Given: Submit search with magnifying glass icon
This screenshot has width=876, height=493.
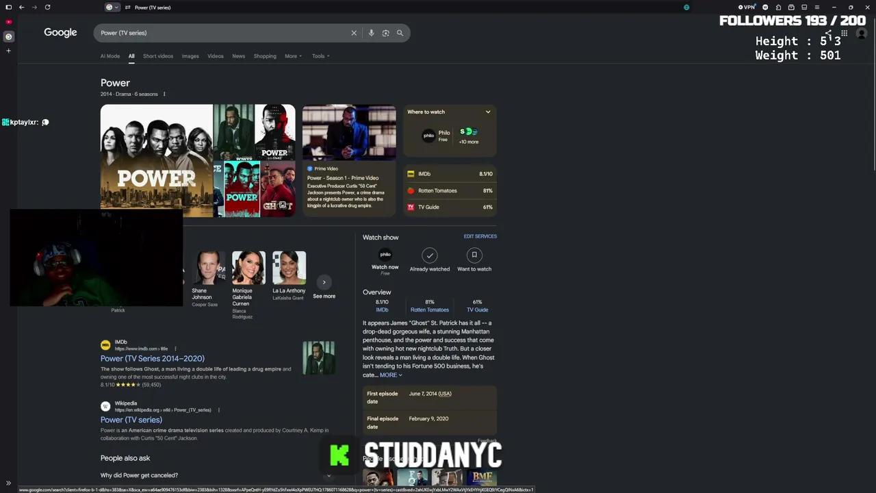Looking at the screenshot, I should pyautogui.click(x=400, y=33).
